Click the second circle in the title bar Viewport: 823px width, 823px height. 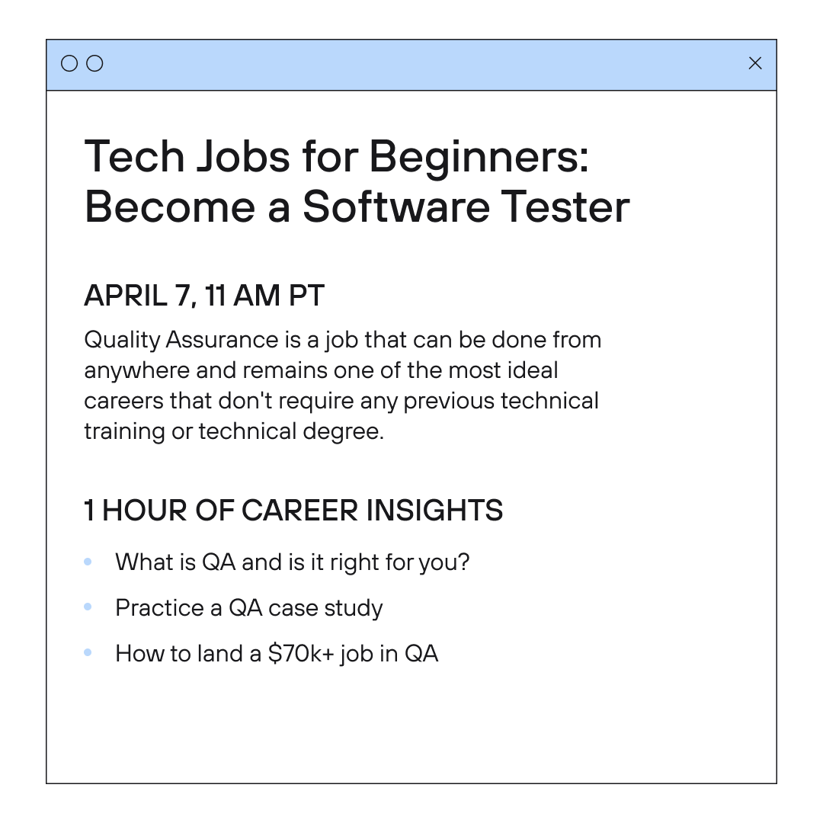point(94,63)
